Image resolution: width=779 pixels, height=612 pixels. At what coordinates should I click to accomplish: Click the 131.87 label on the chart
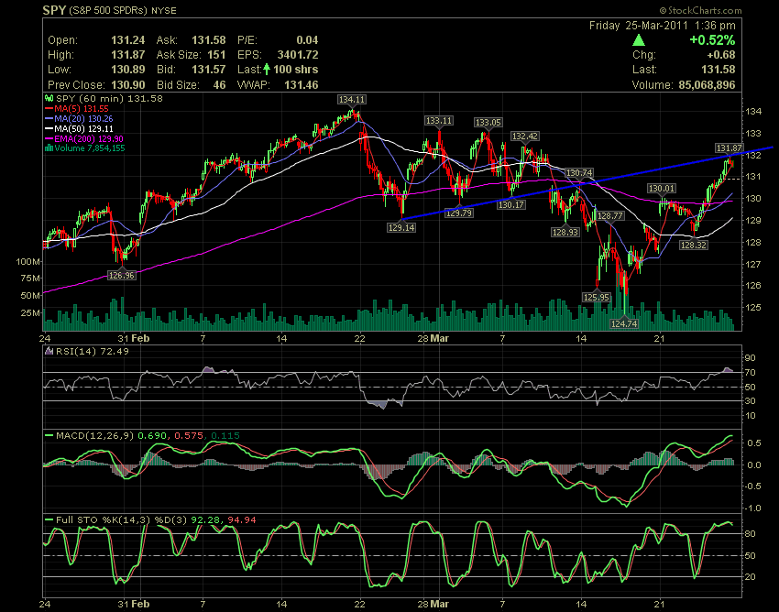pos(730,148)
